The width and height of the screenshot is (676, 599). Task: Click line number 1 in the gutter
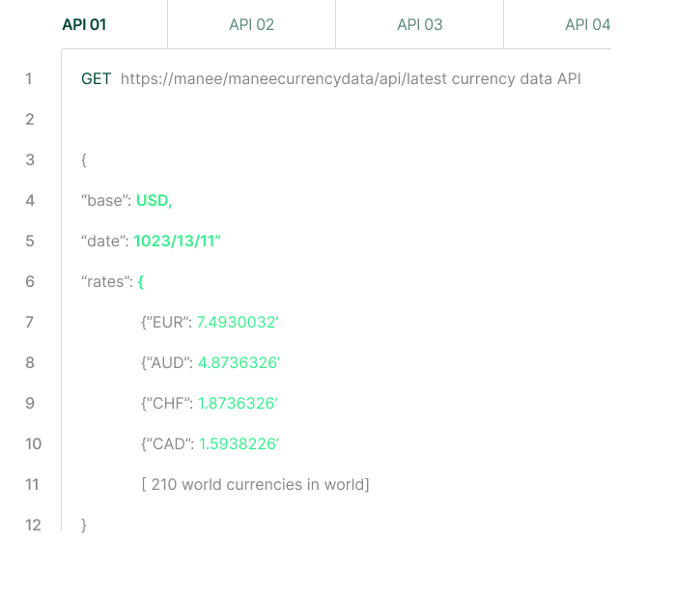[x=29, y=79]
